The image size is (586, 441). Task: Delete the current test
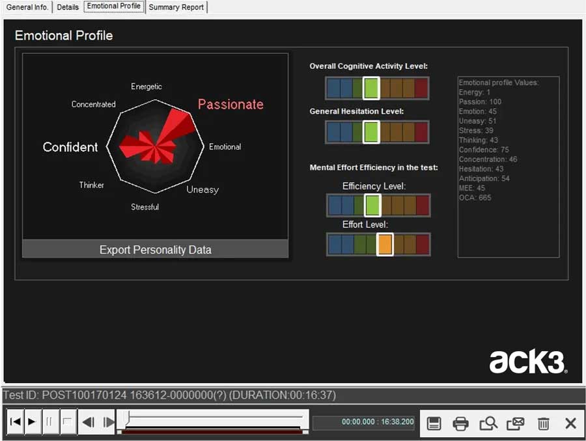544,422
